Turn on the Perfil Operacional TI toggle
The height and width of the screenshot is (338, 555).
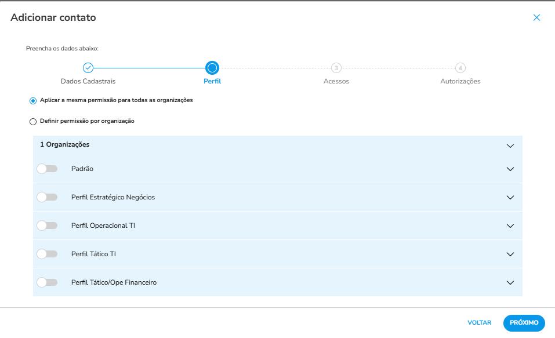pyautogui.click(x=47, y=226)
